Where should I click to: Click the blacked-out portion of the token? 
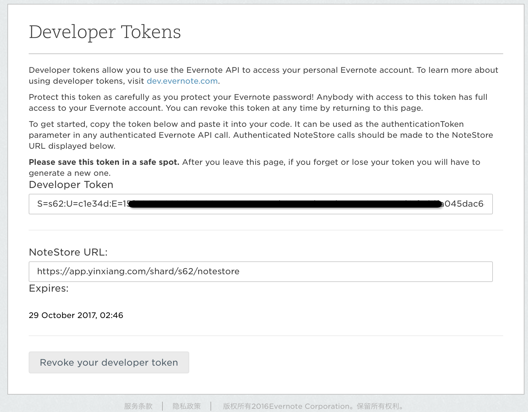click(284, 204)
